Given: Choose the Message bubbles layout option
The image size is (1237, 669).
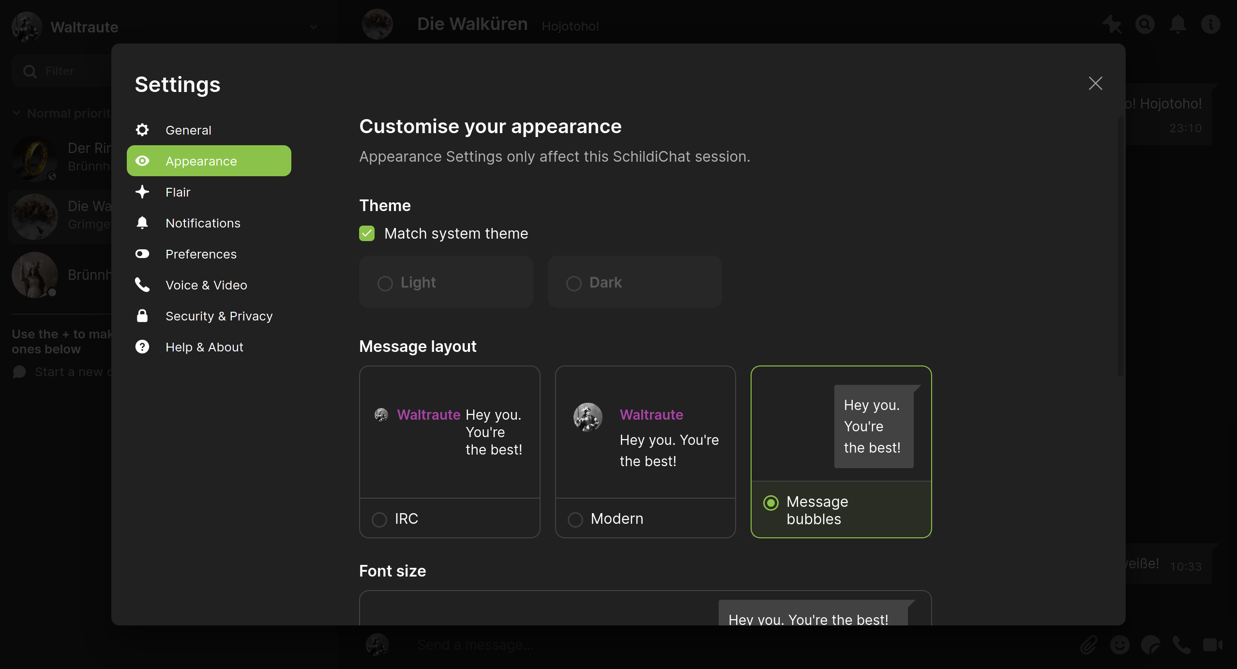Looking at the screenshot, I should click(x=771, y=503).
